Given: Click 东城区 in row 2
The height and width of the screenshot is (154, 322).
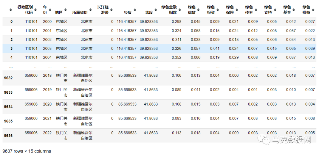Looking at the screenshot, I should [x=62, y=40].
